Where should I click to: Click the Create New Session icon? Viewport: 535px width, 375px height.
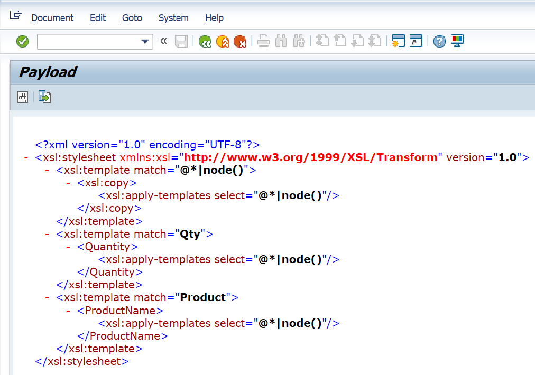[x=398, y=41]
